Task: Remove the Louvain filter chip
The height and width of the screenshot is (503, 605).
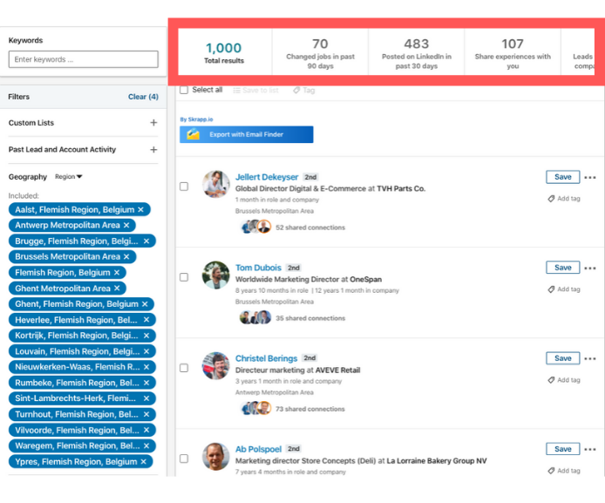Action: pyautogui.click(x=146, y=351)
